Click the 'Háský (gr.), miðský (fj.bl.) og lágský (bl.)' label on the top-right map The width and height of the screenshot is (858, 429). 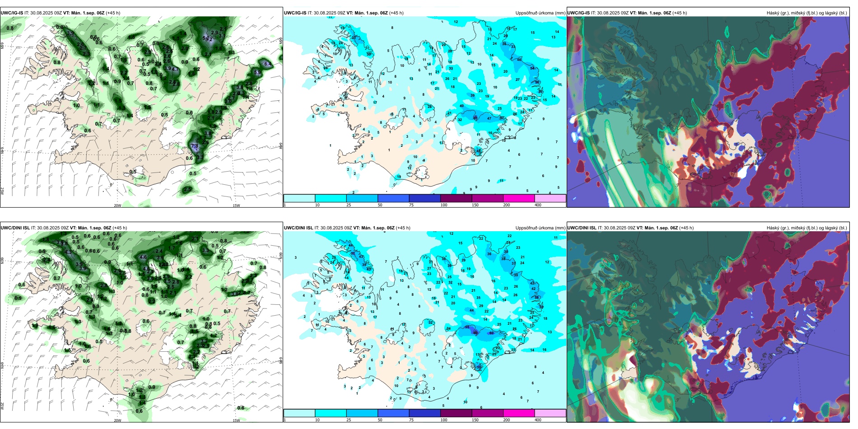click(807, 13)
